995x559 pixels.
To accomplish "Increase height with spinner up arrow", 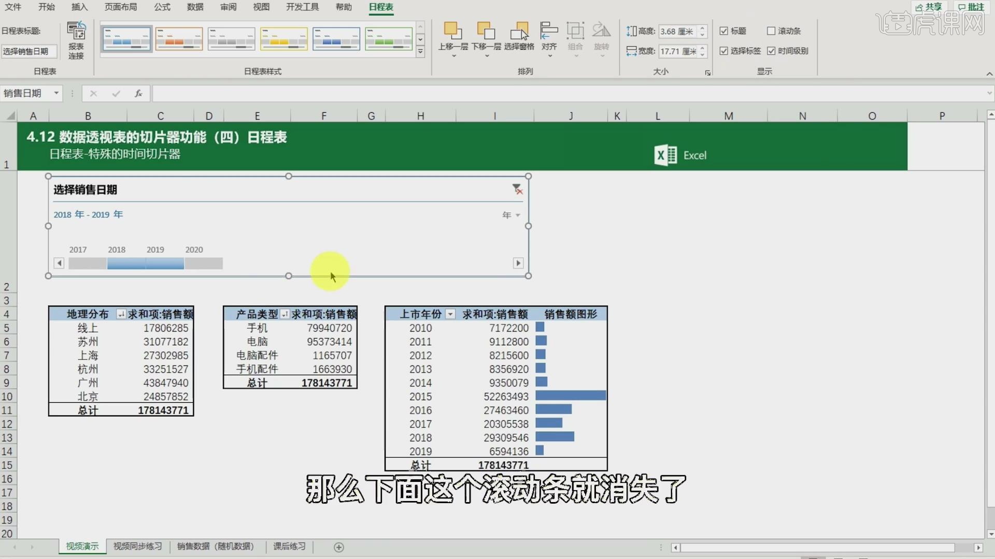I will click(x=702, y=28).
